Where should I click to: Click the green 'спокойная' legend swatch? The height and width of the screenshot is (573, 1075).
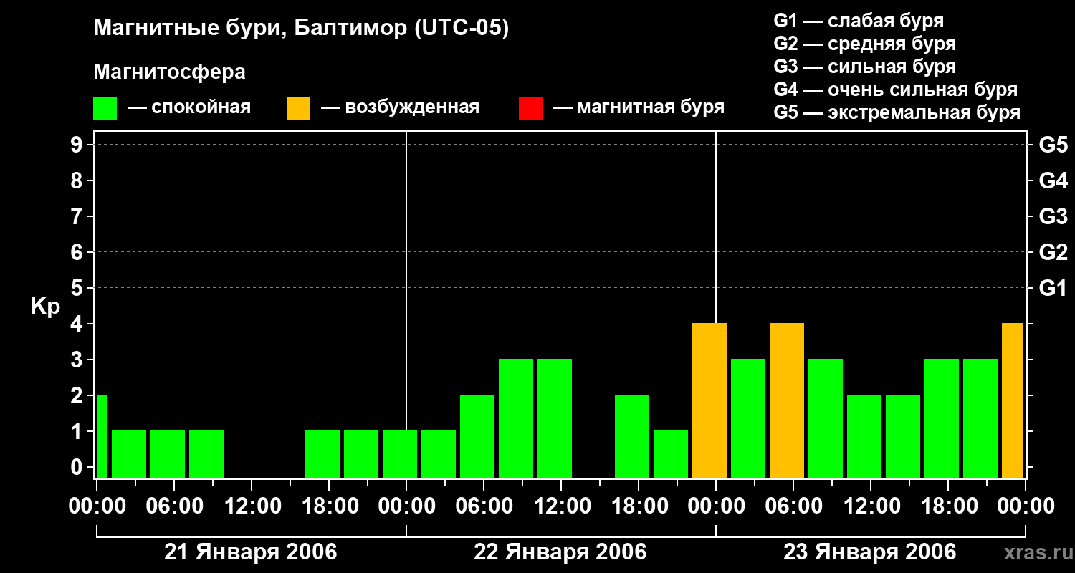(x=105, y=107)
